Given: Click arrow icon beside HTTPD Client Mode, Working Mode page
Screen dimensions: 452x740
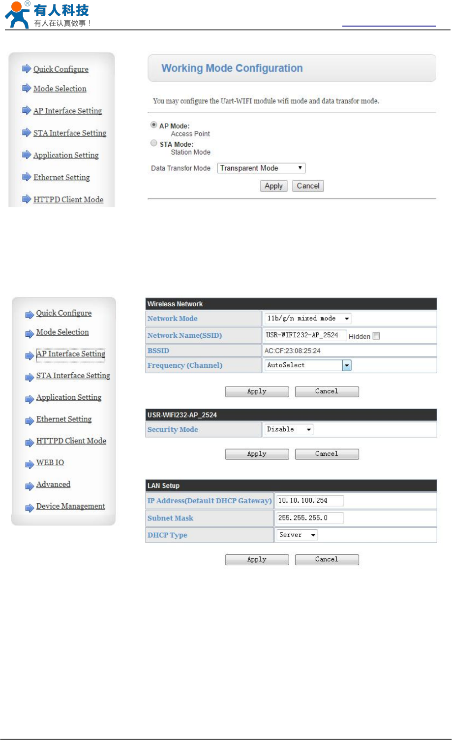Looking at the screenshot, I should [27, 199].
